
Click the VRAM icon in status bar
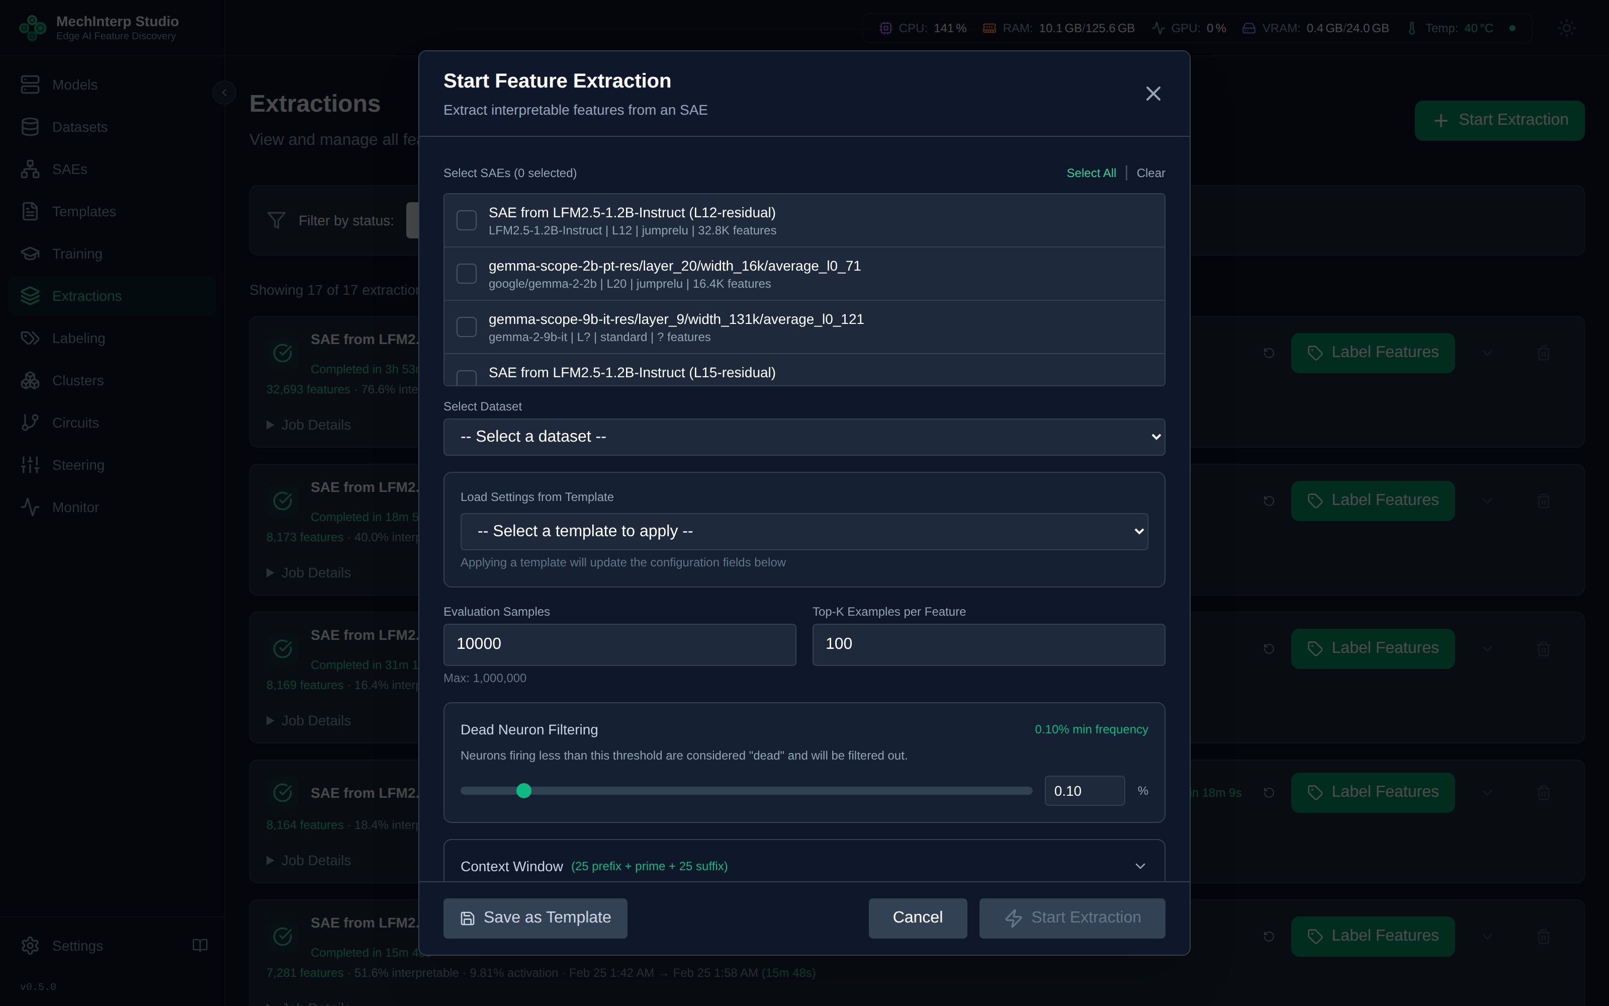(1248, 28)
